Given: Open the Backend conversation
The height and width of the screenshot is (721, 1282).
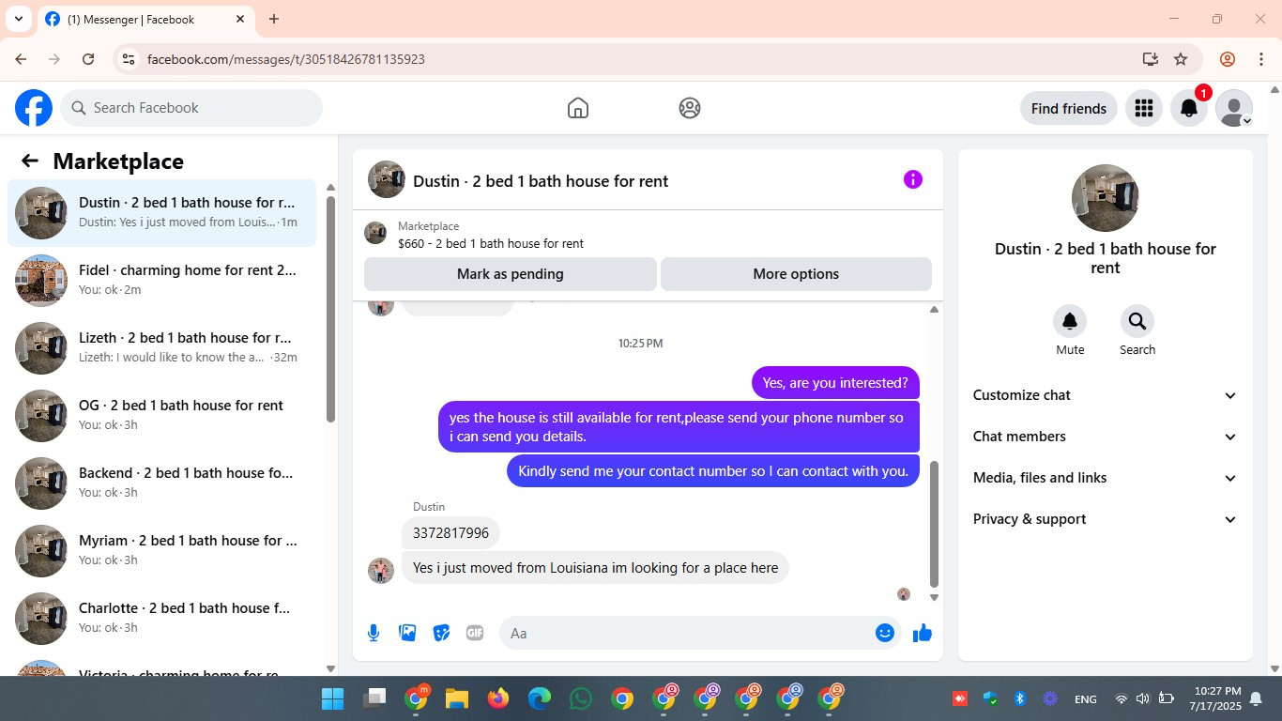Looking at the screenshot, I should pos(161,483).
